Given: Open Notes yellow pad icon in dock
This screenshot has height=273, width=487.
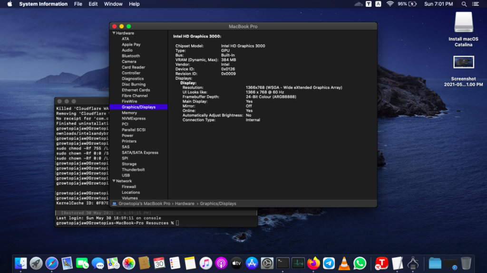Looking at the screenshot, I should click(190, 264).
